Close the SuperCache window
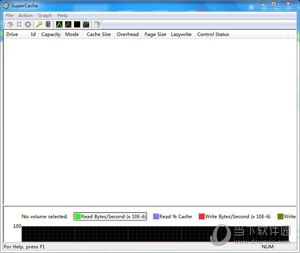This screenshot has width=300, height=253. pyautogui.click(x=288, y=4)
